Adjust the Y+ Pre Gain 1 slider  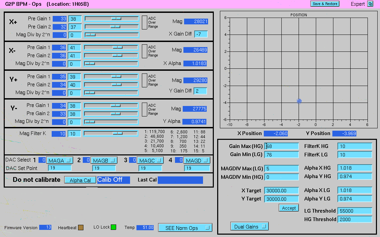tap(111, 77)
